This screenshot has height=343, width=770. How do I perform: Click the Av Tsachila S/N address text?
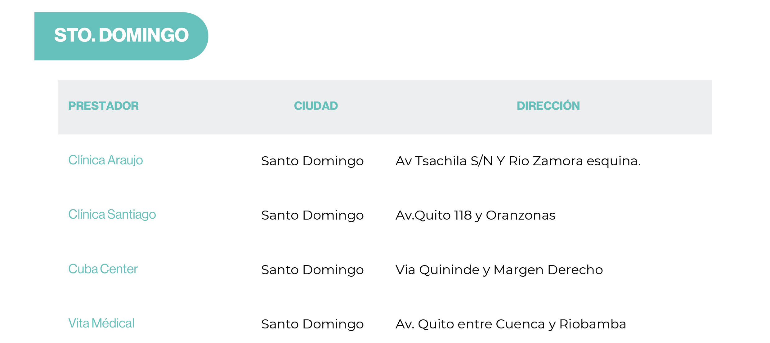[444, 161]
